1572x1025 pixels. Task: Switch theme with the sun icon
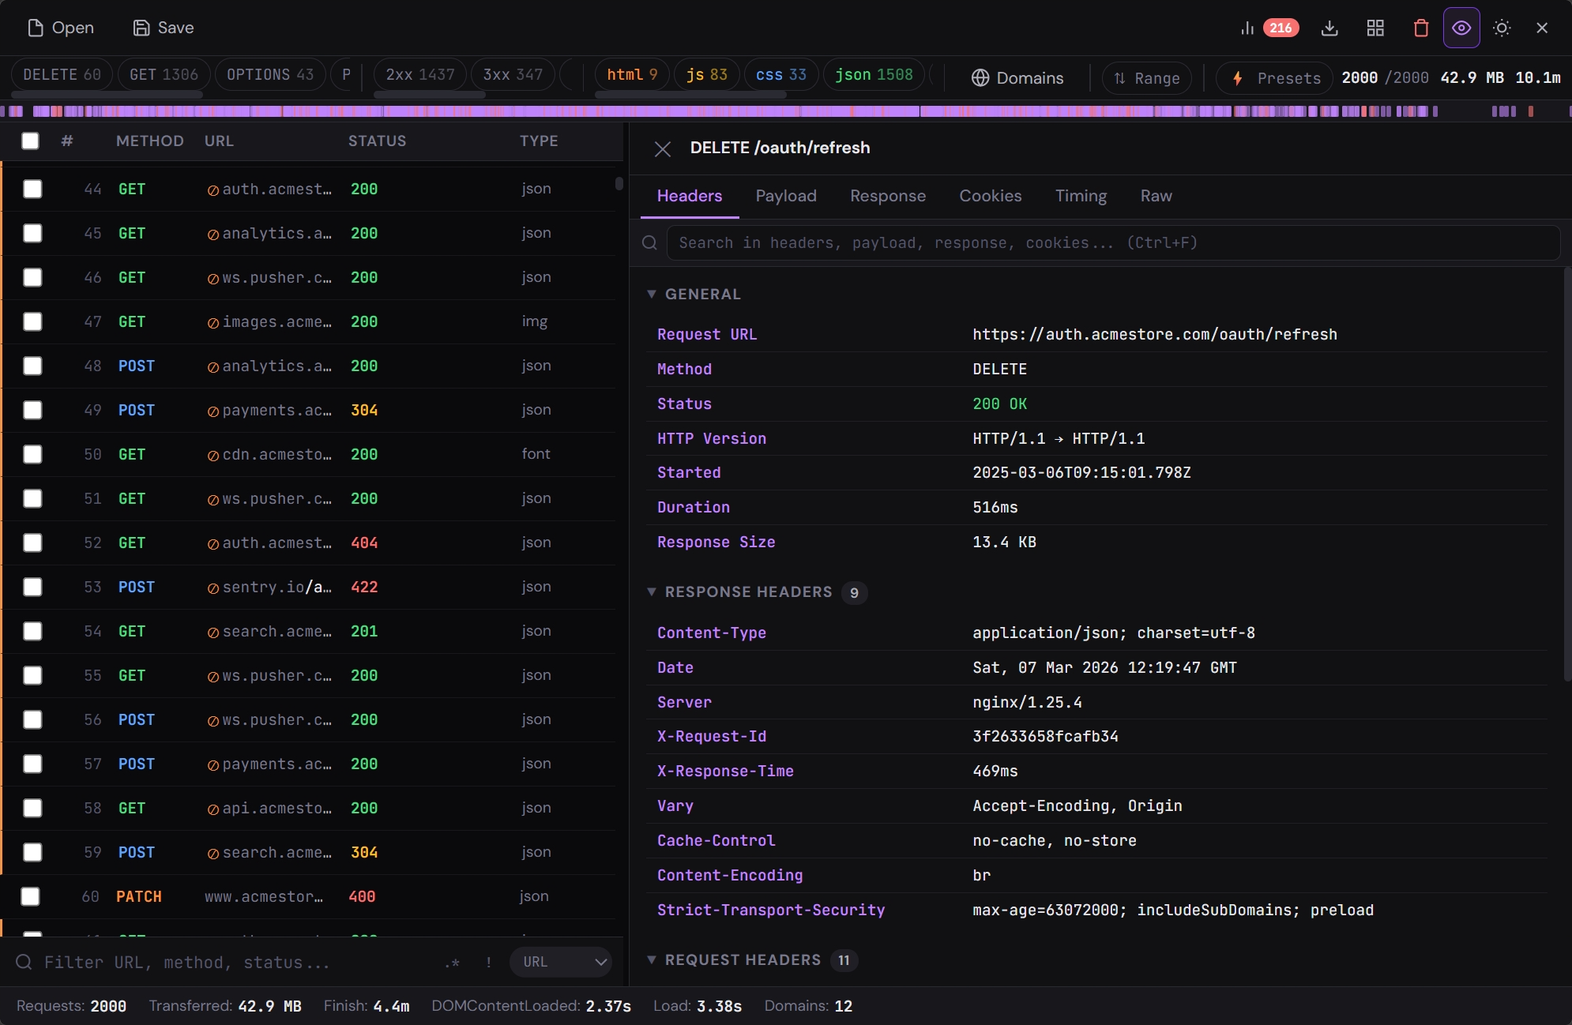pos(1502,28)
